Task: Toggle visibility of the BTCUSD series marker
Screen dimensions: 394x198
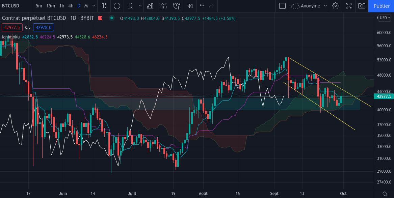Action: coord(111,18)
